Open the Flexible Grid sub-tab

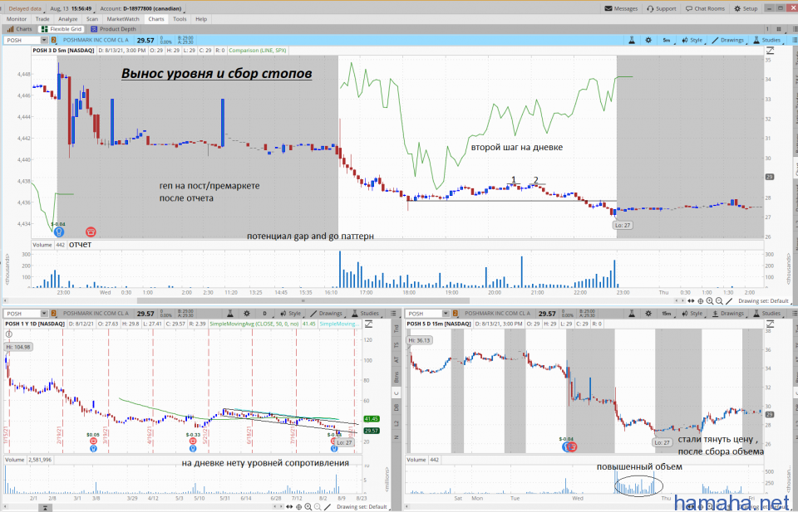62,30
